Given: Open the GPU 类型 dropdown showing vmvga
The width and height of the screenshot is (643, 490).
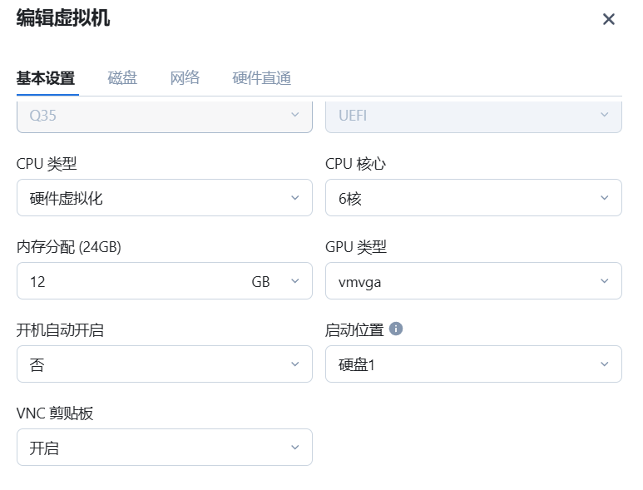Looking at the screenshot, I should pyautogui.click(x=472, y=281).
